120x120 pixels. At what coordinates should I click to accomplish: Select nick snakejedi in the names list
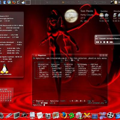pos(82,73)
